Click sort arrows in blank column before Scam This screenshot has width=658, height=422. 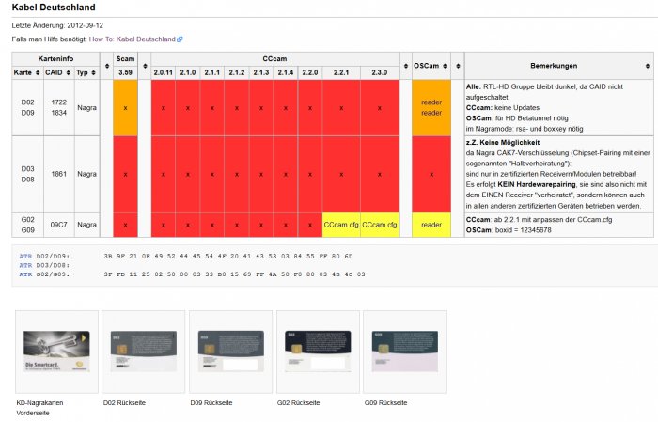106,66
